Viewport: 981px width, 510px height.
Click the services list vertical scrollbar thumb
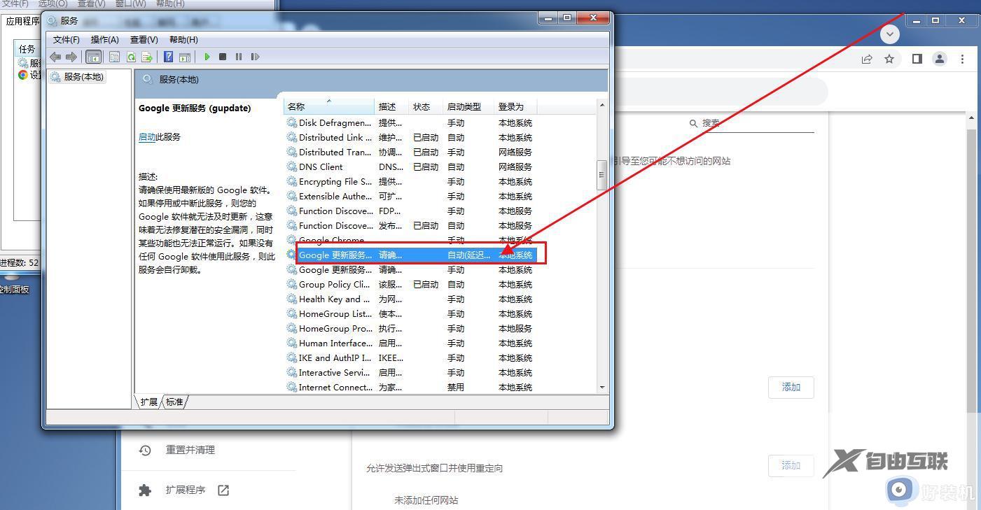point(601,175)
